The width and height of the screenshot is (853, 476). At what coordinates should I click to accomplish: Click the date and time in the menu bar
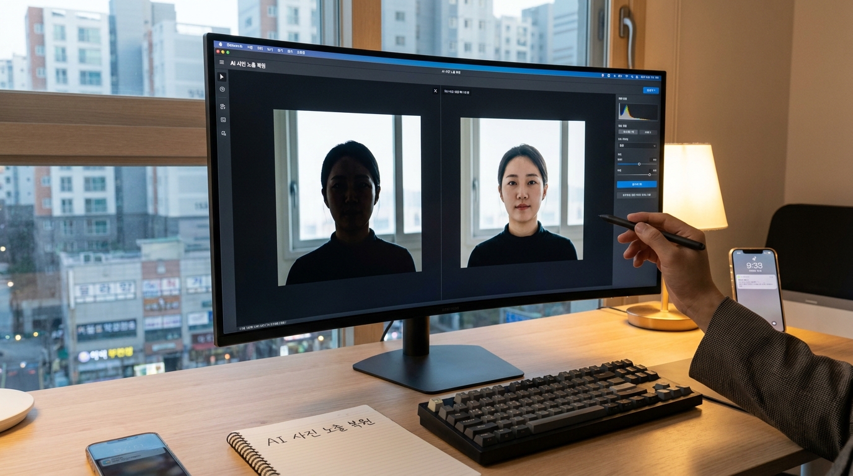tap(651, 77)
